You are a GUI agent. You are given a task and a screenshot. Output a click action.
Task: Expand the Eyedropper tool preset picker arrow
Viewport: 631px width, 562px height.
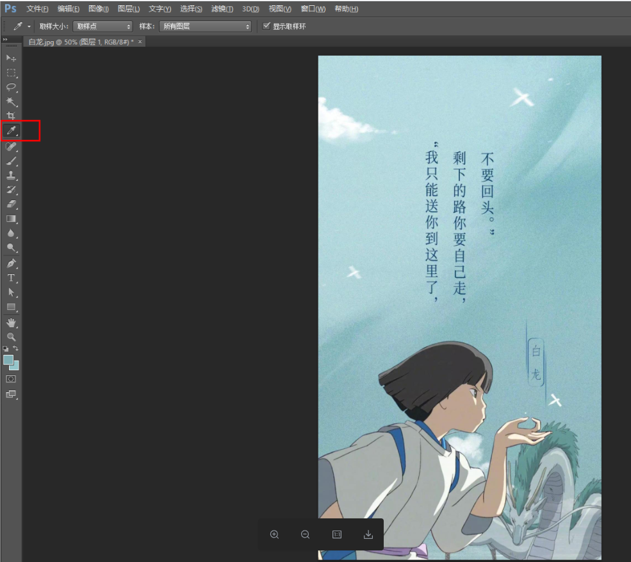pyautogui.click(x=28, y=26)
